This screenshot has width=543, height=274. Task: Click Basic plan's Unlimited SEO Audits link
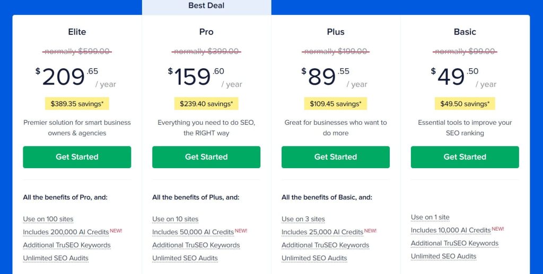[x=444, y=256]
